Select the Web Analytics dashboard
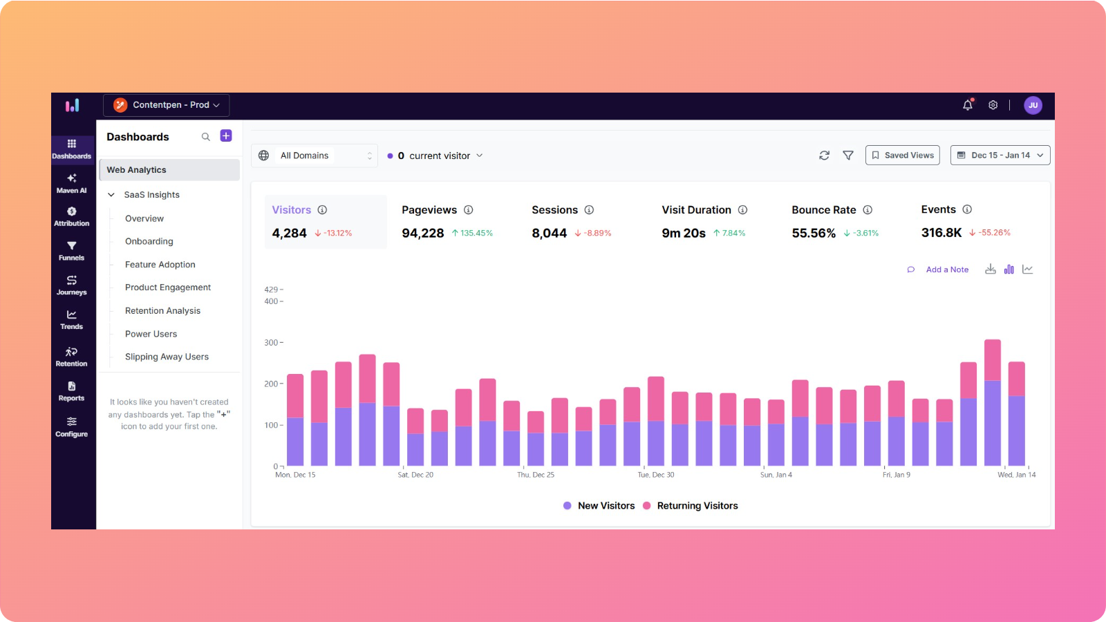The width and height of the screenshot is (1106, 622). pyautogui.click(x=136, y=169)
